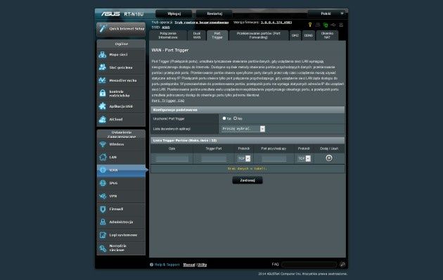Image resolution: width=443 pixels, height=280 pixels.
Task: Open the Port Trigger FAQ link
Action: (x=168, y=101)
